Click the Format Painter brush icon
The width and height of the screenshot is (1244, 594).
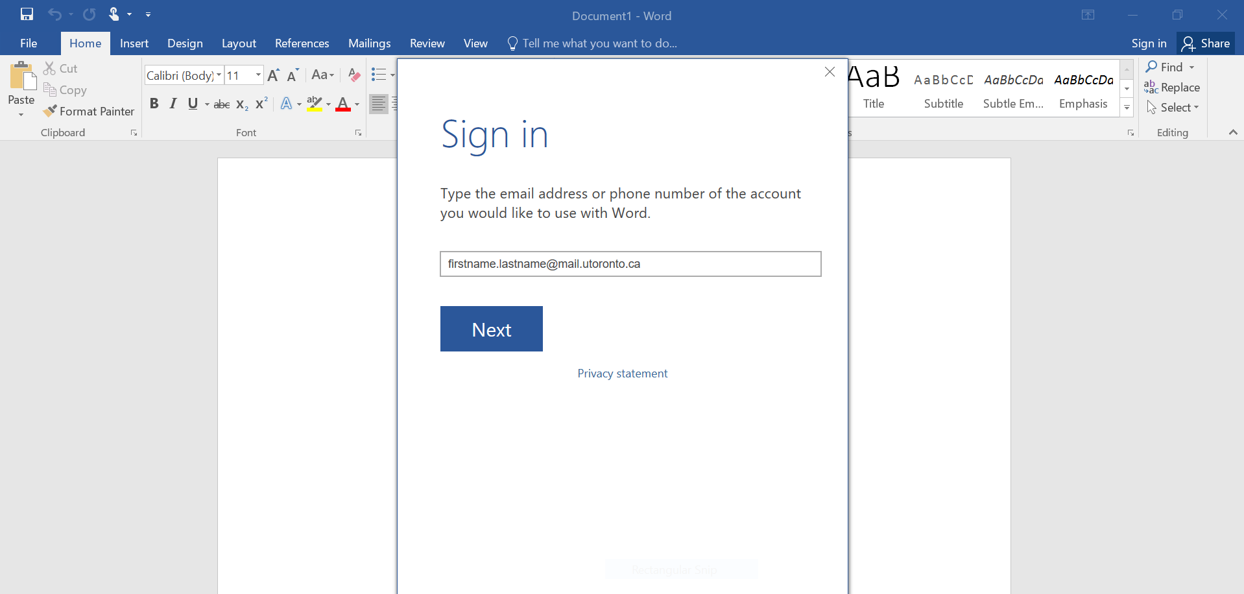50,112
